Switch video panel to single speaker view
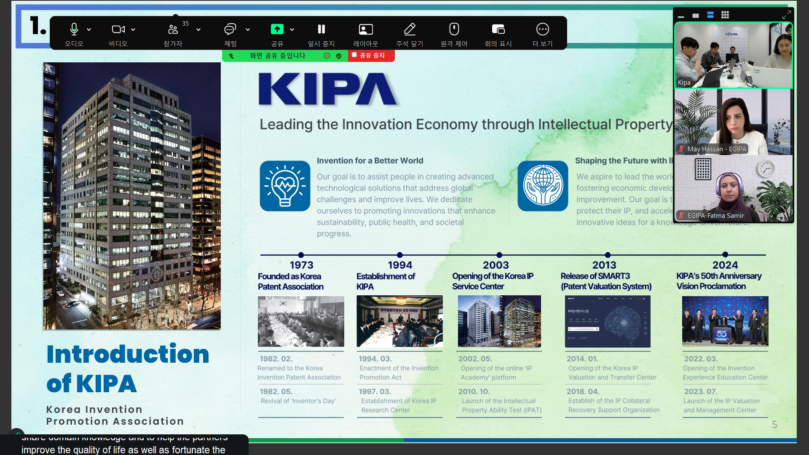The width and height of the screenshot is (809, 455). coord(696,16)
